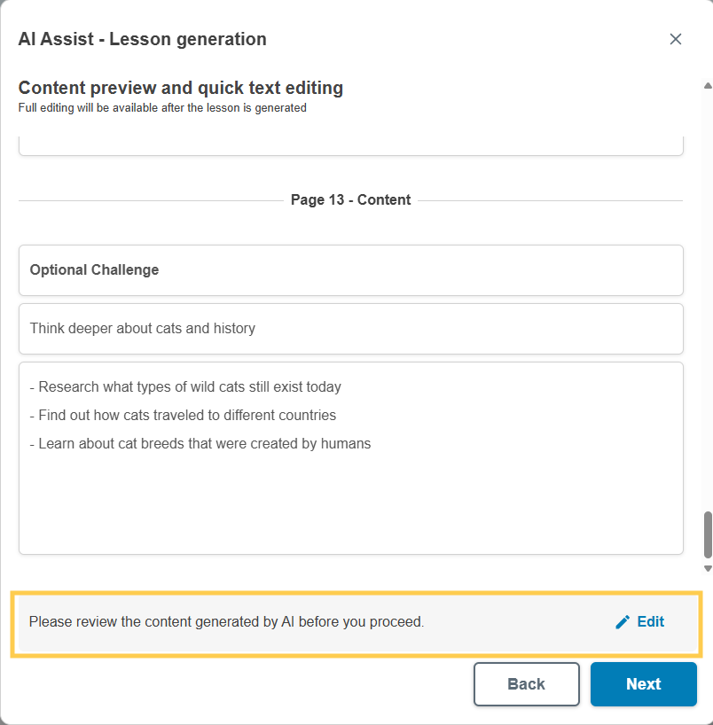Viewport: 713px width, 725px height.
Task: Click the scrollbar down arrow
Action: tap(707, 568)
